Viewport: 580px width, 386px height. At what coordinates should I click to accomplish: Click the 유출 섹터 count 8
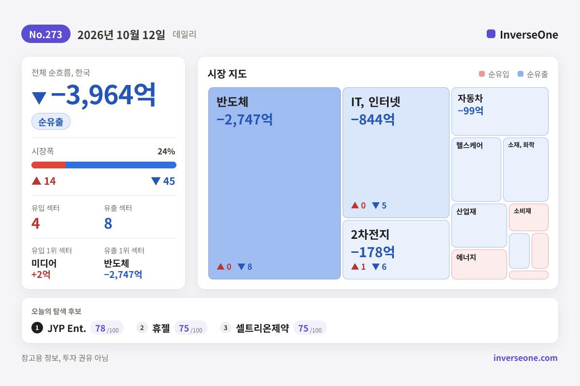click(x=108, y=223)
